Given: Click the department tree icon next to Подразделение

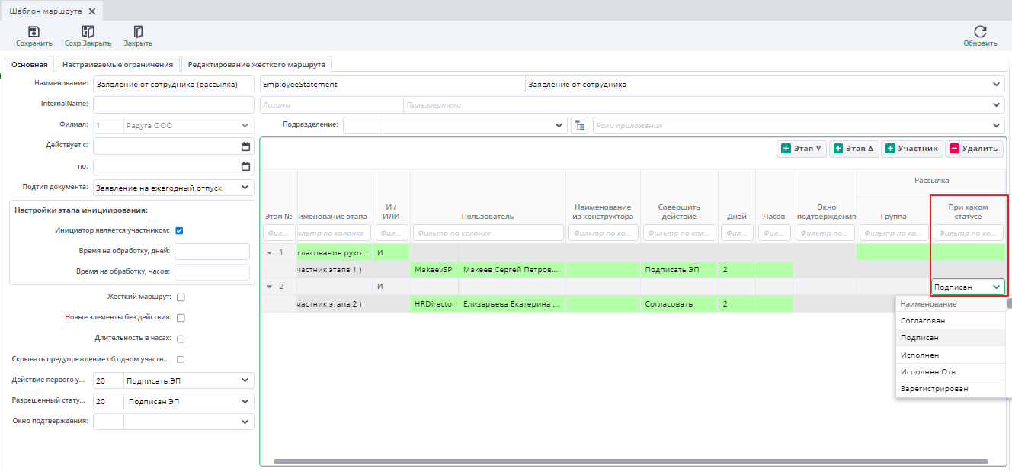Looking at the screenshot, I should point(579,125).
